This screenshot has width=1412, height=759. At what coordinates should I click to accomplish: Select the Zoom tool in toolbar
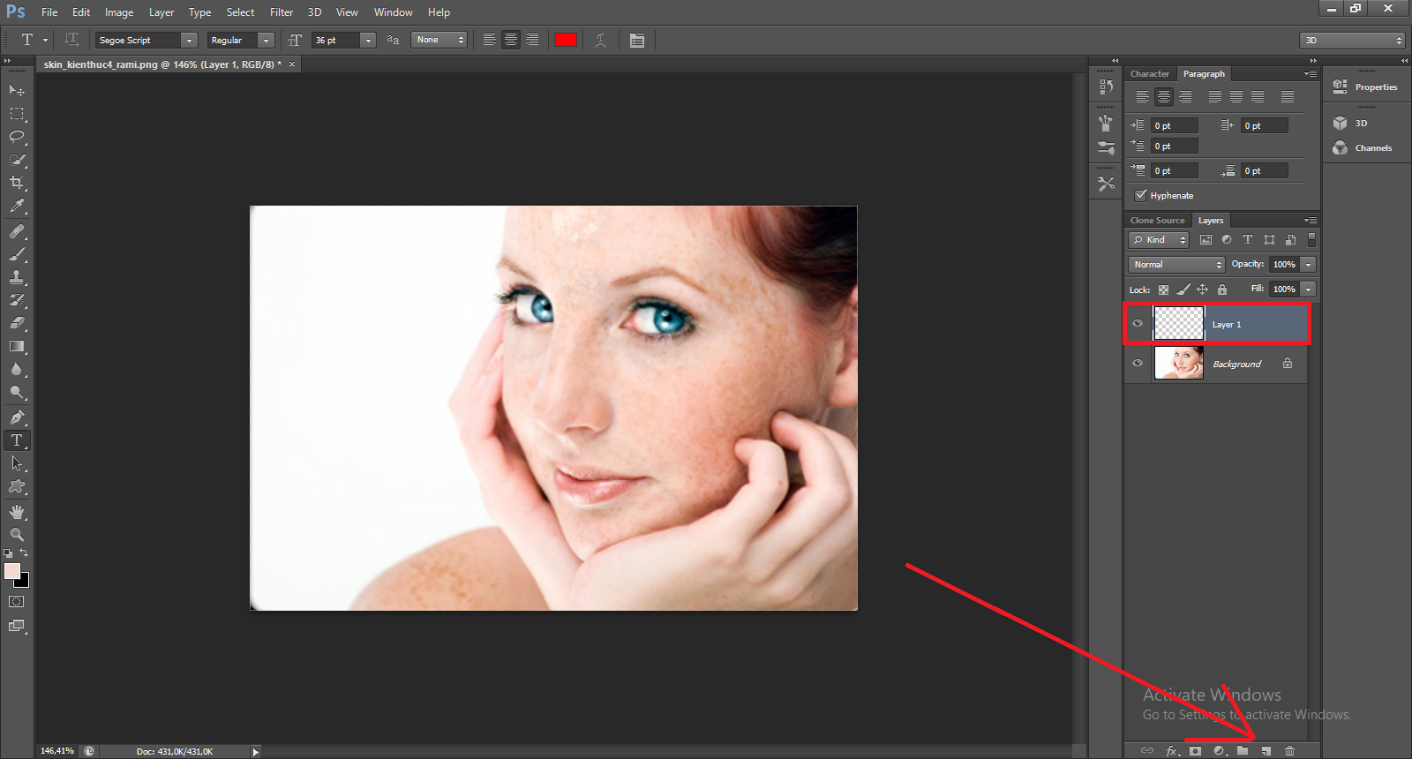pyautogui.click(x=17, y=535)
